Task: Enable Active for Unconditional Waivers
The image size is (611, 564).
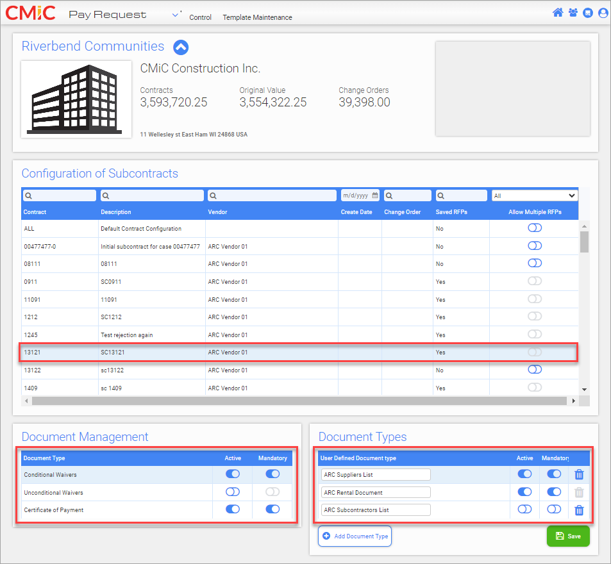Action: (x=232, y=492)
